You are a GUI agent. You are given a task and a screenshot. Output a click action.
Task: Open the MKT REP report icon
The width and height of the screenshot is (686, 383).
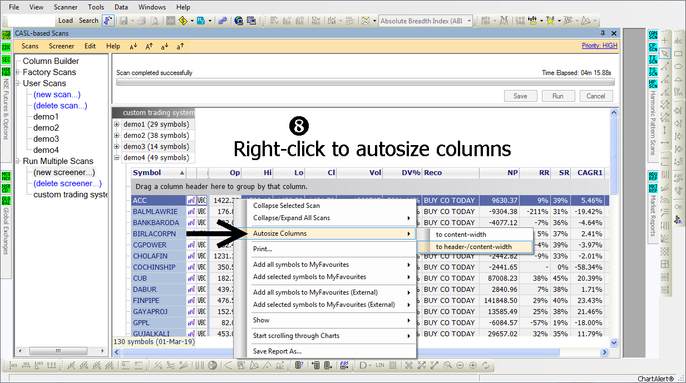coord(653,188)
